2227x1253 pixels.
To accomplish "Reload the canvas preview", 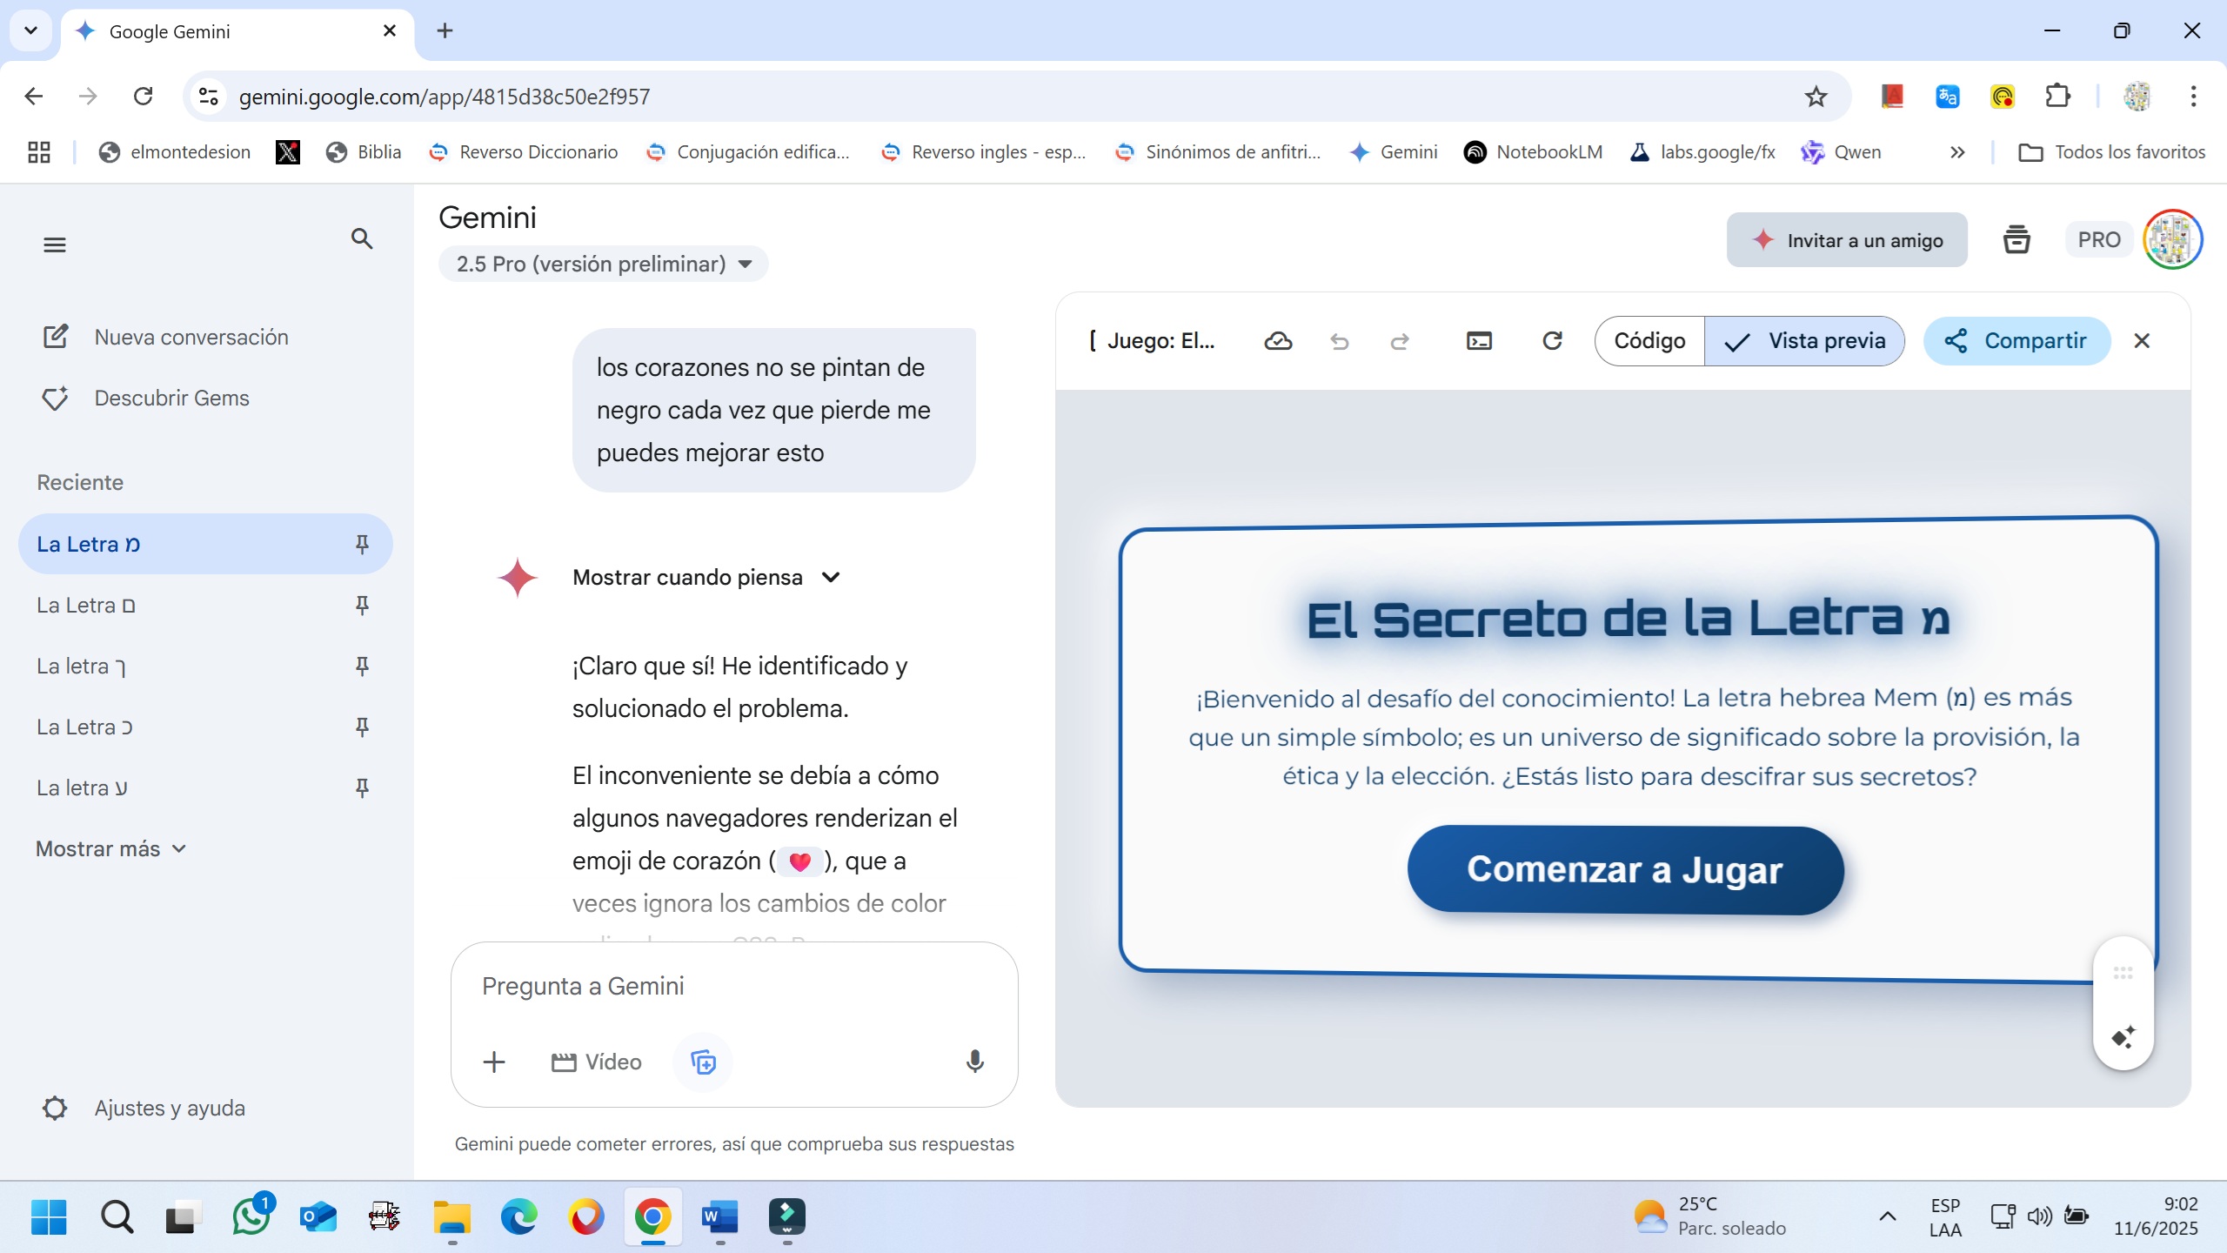I will click(x=1552, y=341).
